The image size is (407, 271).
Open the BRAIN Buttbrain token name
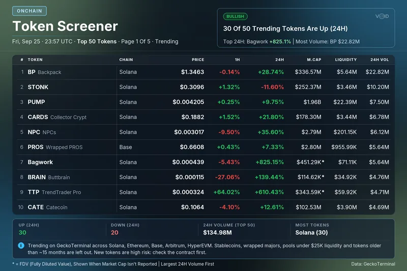coord(49,177)
